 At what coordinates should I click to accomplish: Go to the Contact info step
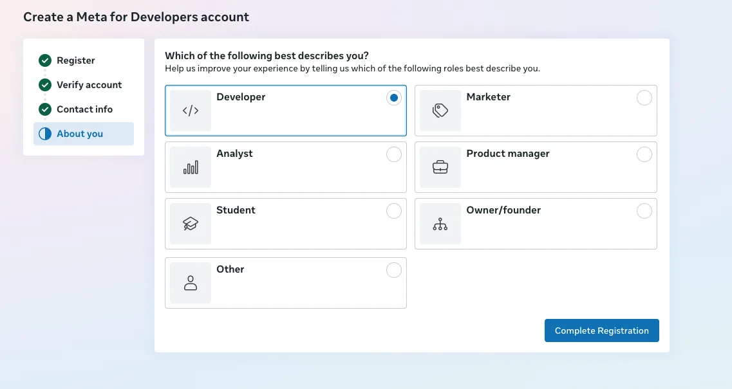coord(84,109)
